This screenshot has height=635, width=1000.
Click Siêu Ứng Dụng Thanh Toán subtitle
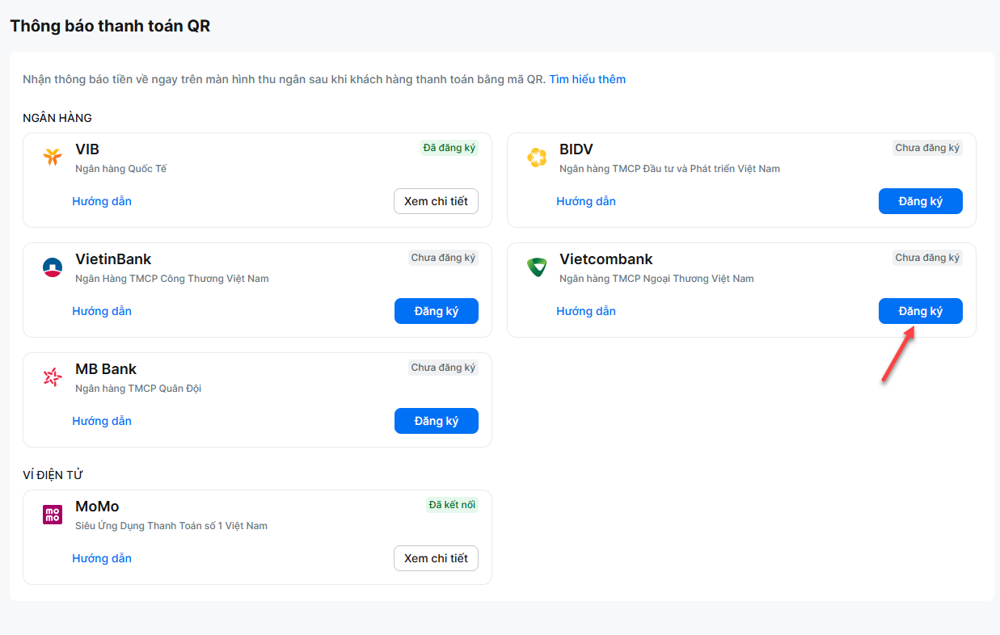pos(171,526)
